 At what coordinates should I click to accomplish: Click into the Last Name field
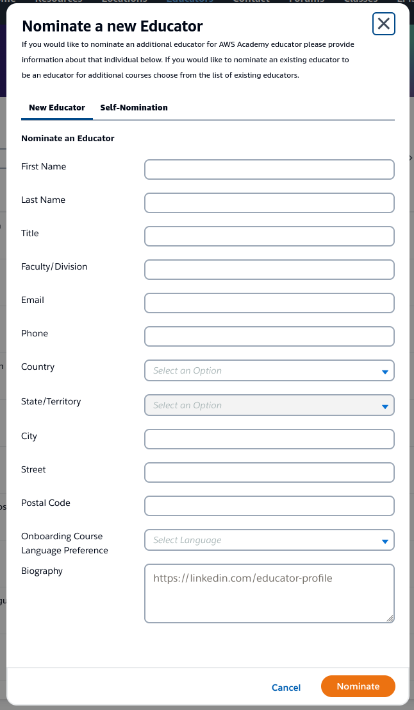click(269, 203)
